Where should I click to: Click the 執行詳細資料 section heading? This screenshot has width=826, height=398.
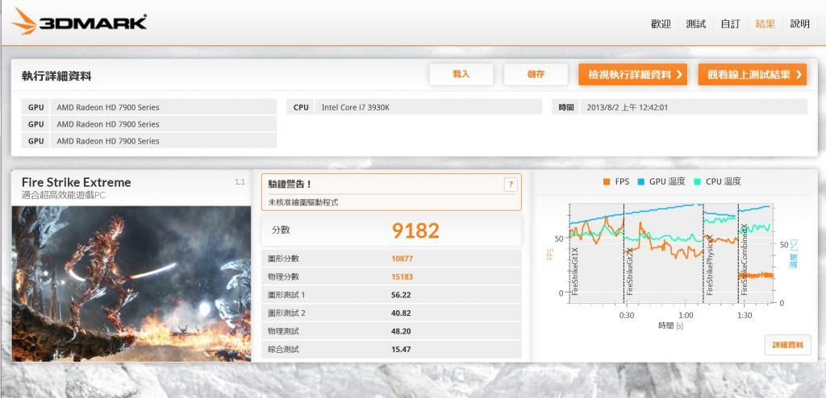[56, 77]
